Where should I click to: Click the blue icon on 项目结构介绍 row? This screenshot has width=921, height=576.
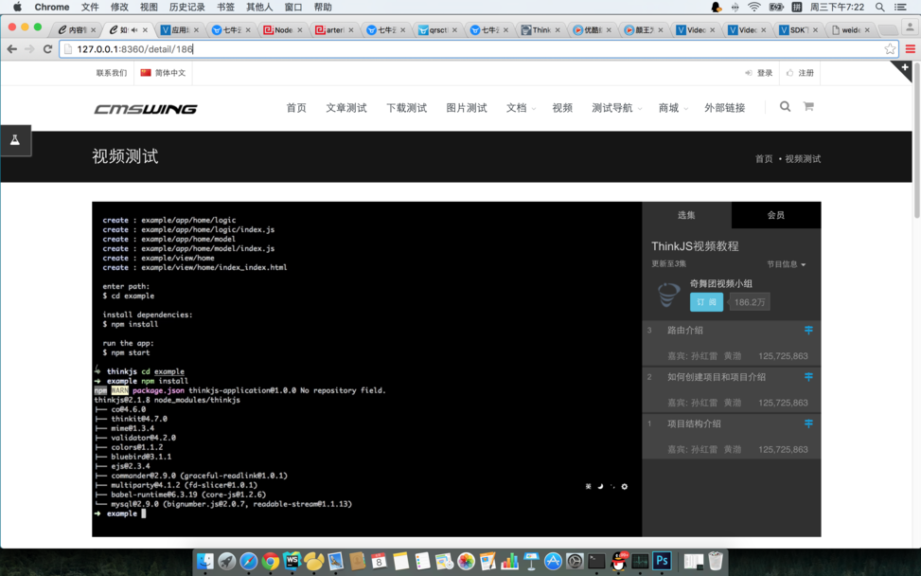808,423
